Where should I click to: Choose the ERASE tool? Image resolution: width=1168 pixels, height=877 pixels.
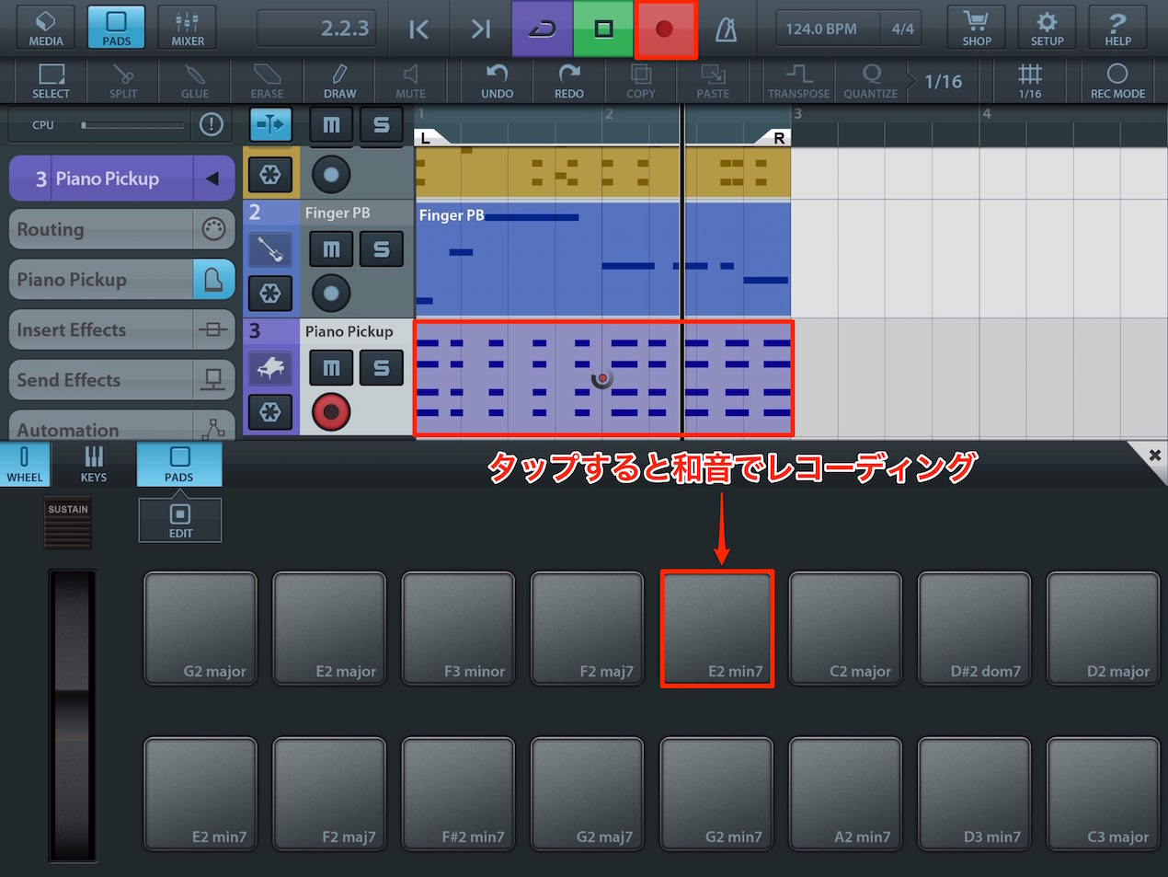(x=267, y=81)
